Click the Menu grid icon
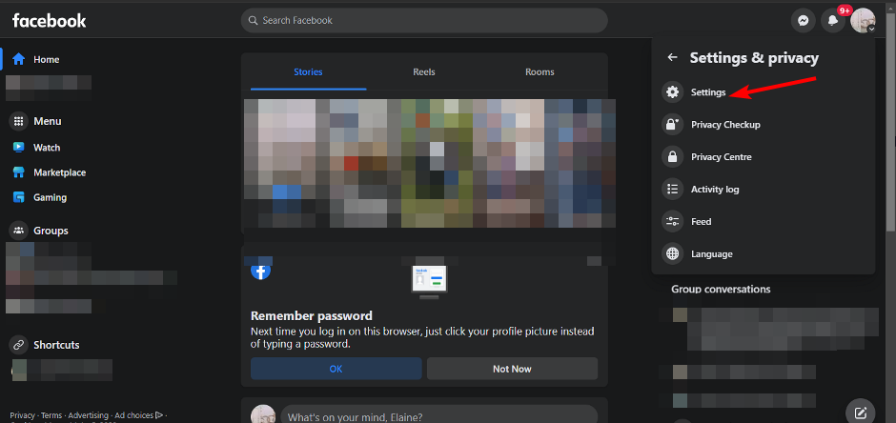The height and width of the screenshot is (423, 896). coord(19,121)
